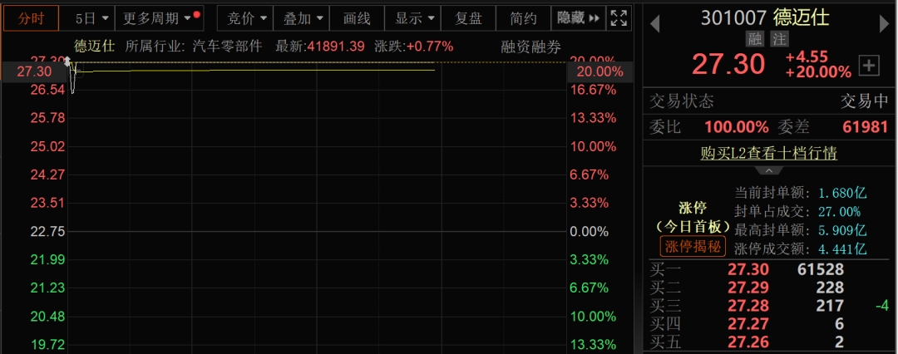
Task: Click the 委差 61981 value
Action: point(866,127)
